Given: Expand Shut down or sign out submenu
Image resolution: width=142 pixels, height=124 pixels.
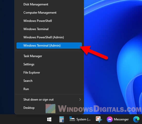Looking at the screenshot, I should (49, 100).
